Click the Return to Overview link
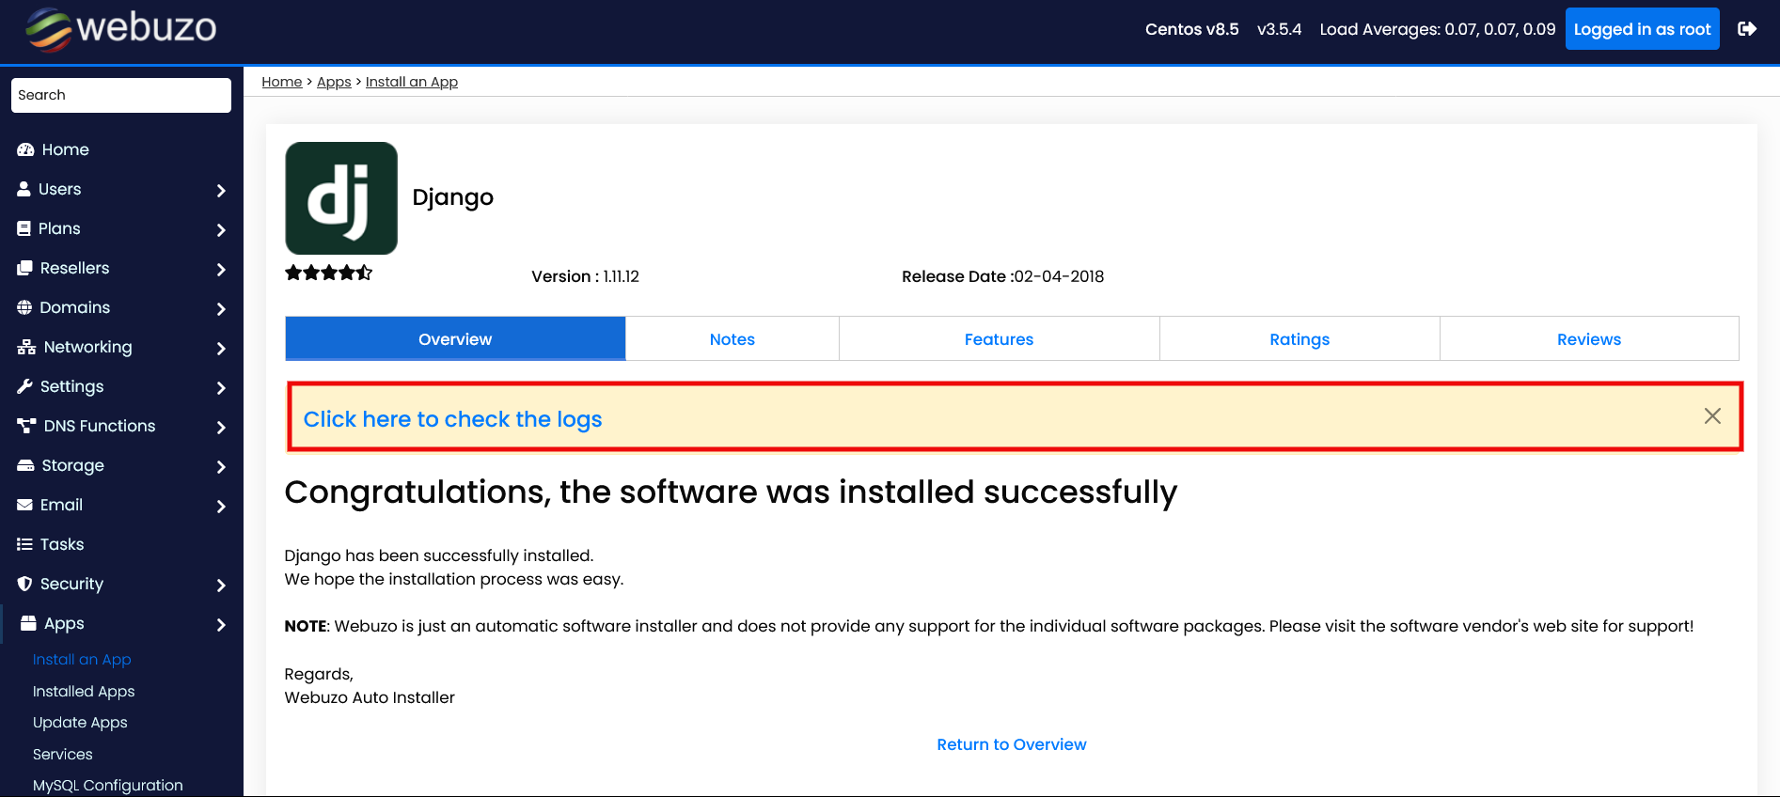This screenshot has height=797, width=1780. pos(1011,744)
